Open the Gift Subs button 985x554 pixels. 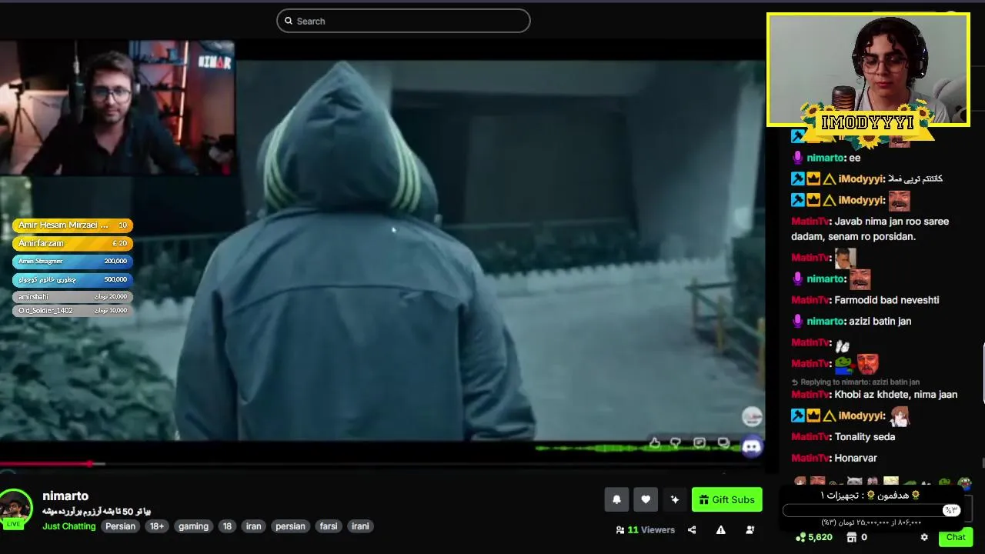pos(727,499)
